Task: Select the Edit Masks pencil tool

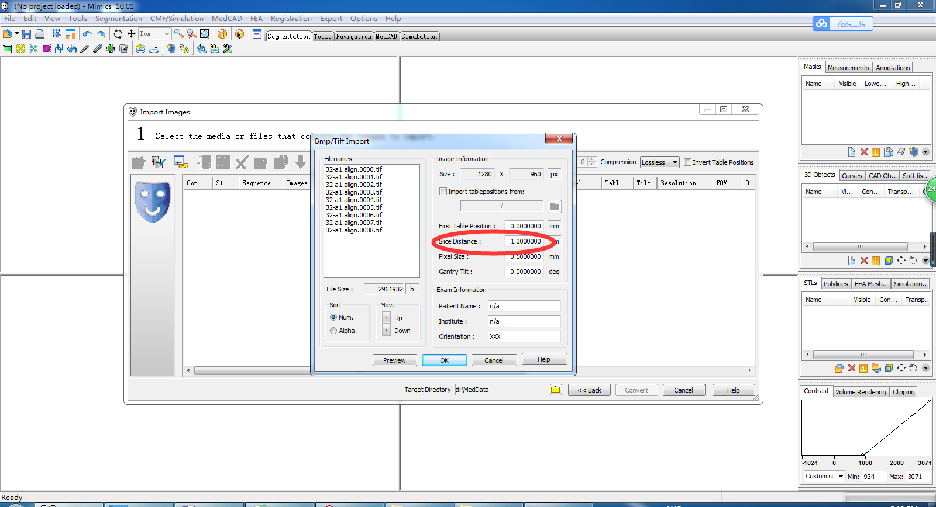Action: [85, 48]
